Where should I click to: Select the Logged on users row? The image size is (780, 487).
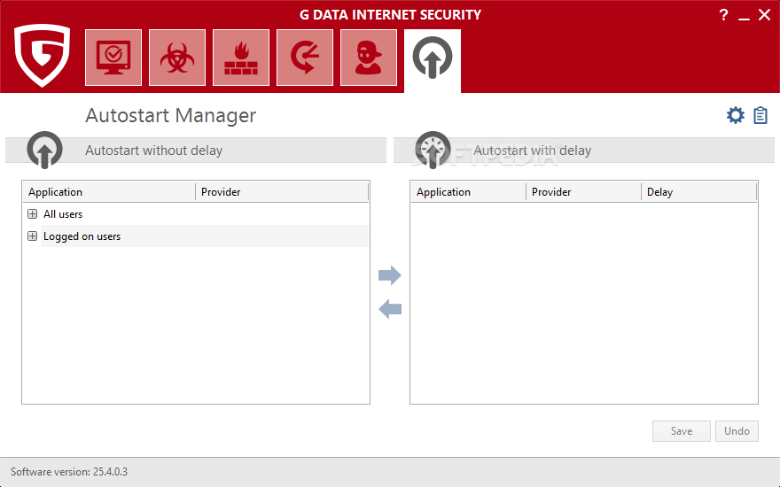pos(196,236)
